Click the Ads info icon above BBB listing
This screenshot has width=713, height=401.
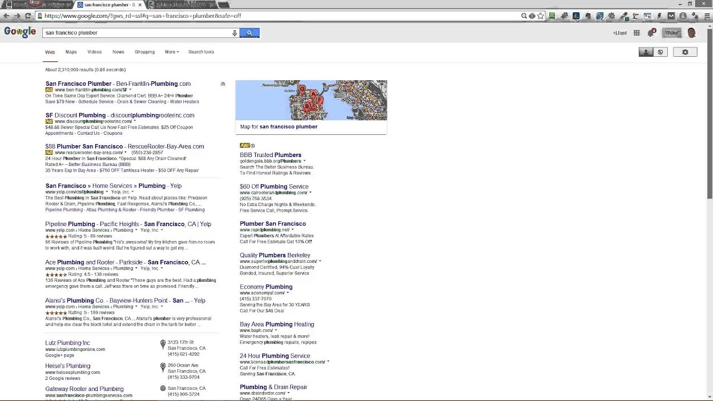252,146
